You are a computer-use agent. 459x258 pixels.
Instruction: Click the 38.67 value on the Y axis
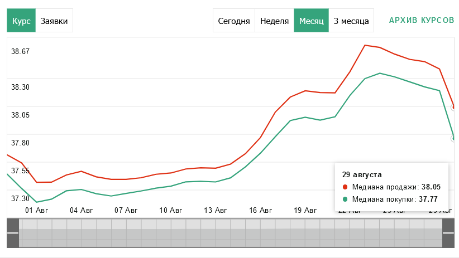point(20,52)
